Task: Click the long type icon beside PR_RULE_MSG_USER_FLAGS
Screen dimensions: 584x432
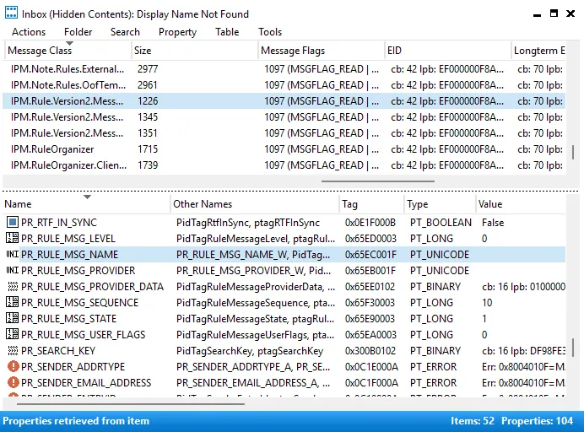Action: pyautogui.click(x=13, y=334)
